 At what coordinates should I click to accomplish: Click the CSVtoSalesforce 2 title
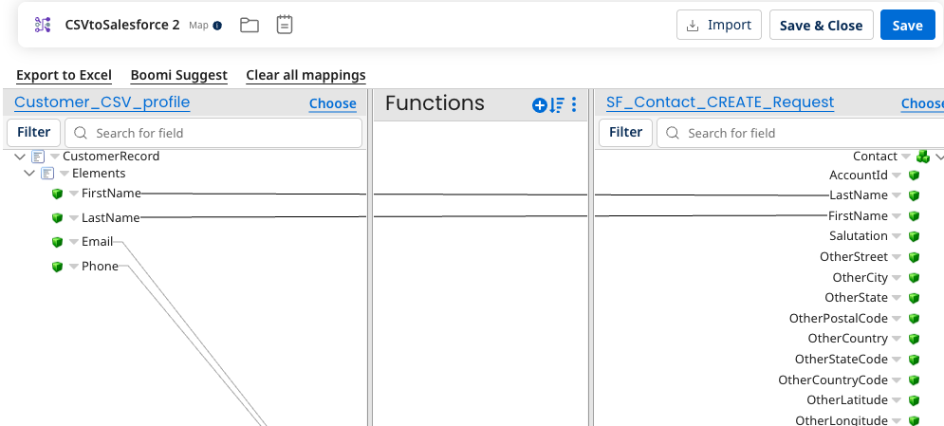pos(122,26)
